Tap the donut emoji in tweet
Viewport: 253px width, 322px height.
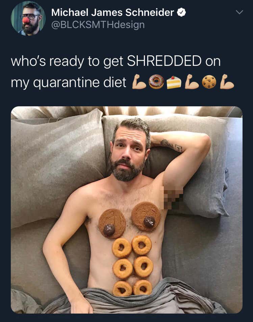coord(156,82)
